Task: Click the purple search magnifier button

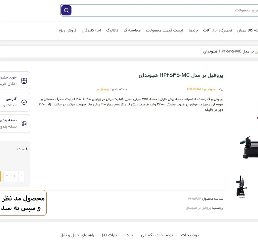Action: 66,10
